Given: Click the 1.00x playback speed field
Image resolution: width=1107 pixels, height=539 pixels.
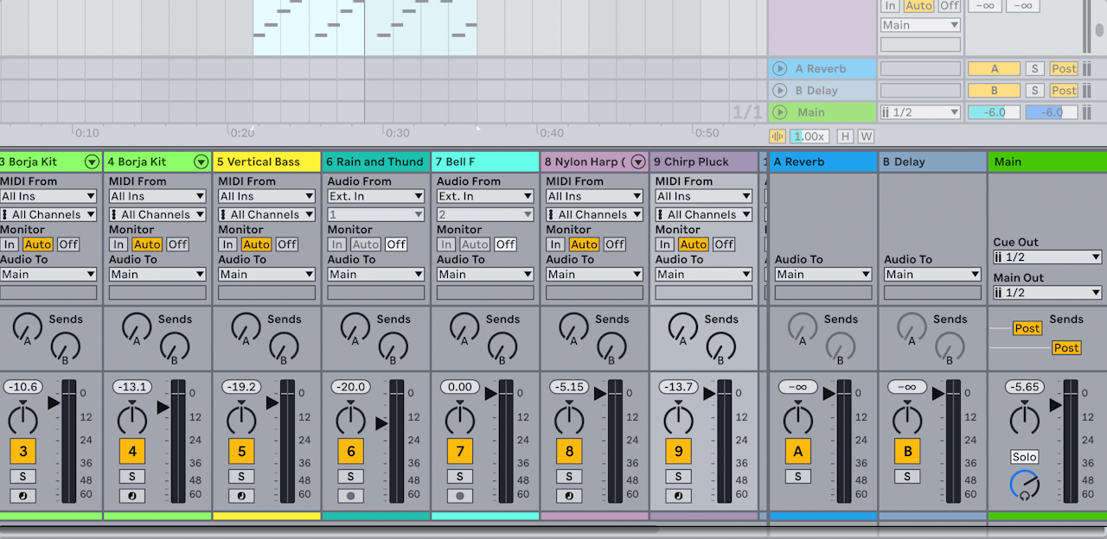Looking at the screenshot, I should pyautogui.click(x=808, y=136).
